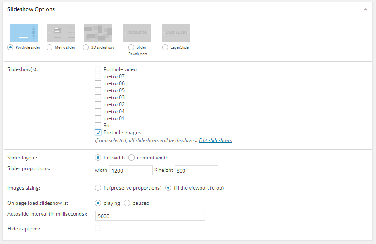Set slider layout to content-width
Image resolution: width=376 pixels, height=244 pixels.
click(131, 157)
